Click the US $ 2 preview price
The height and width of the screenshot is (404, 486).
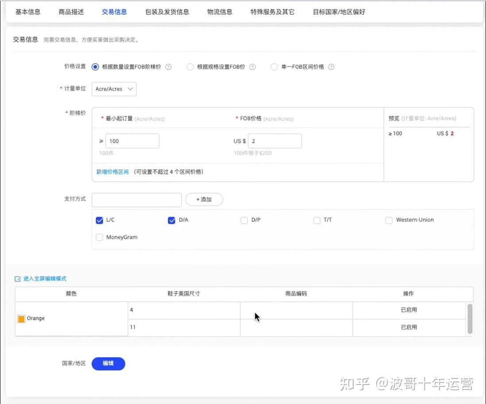[x=445, y=133]
